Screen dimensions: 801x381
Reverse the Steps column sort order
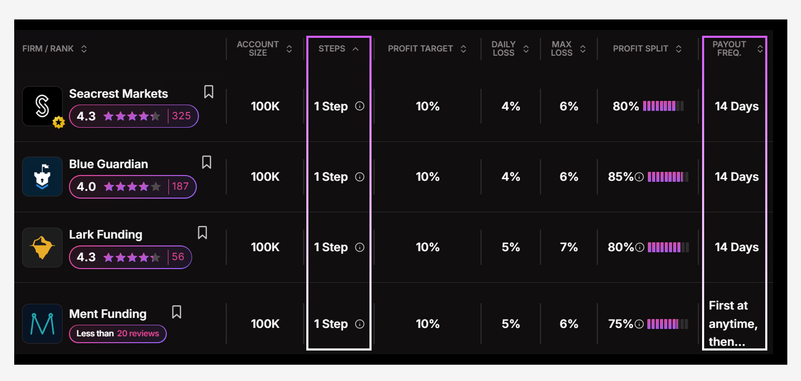[x=337, y=48]
